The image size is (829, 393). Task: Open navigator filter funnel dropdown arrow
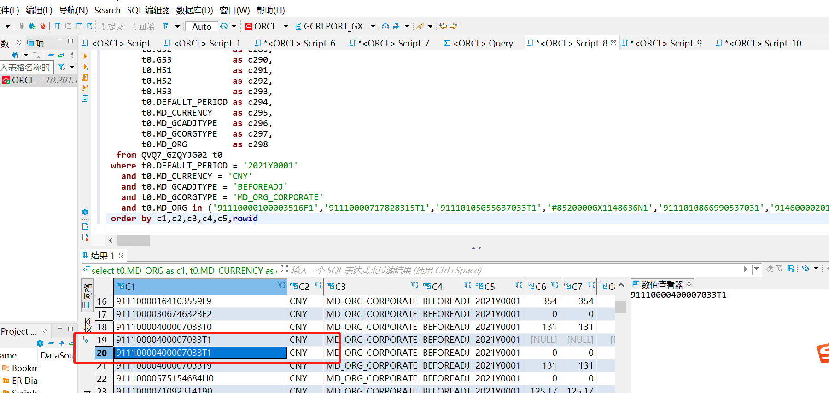[x=72, y=67]
